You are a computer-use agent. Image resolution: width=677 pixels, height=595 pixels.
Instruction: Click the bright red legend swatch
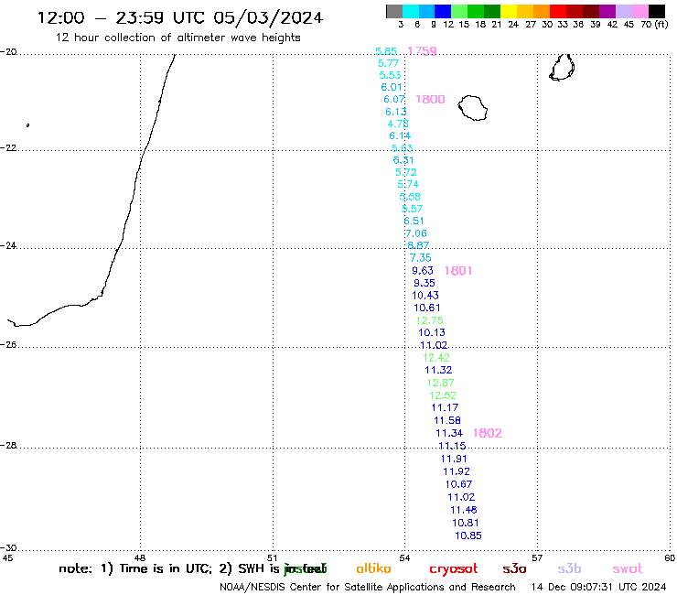coord(558,11)
